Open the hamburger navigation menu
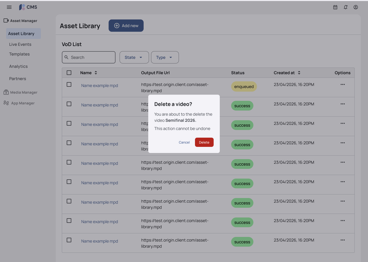Screen dimensions: 368x262 [x=9, y=7]
